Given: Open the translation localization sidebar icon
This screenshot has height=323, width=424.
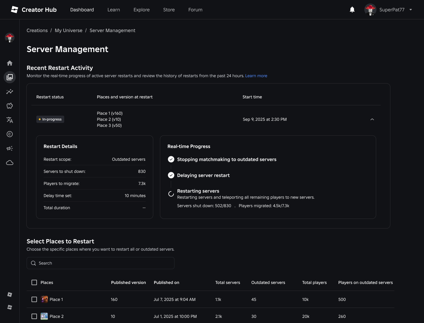Looking at the screenshot, I should pyautogui.click(x=10, y=120).
